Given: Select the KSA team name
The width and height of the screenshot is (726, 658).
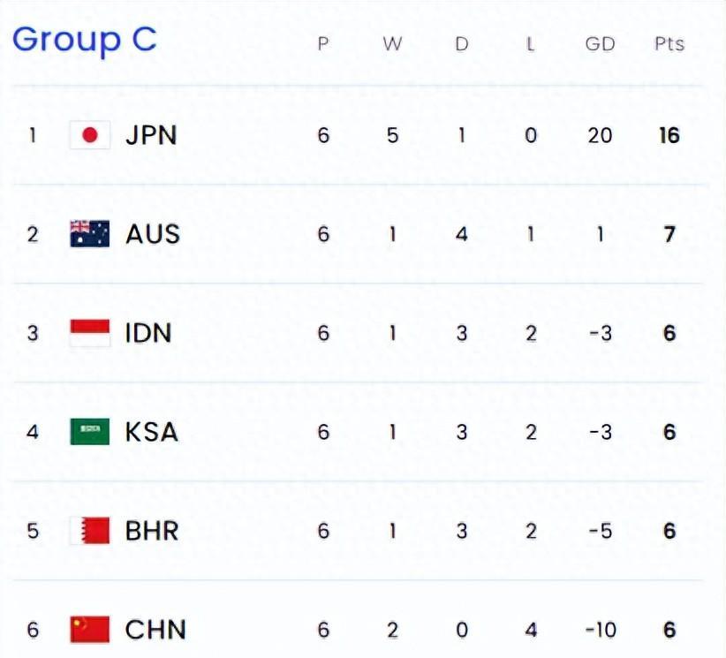Looking at the screenshot, I should tap(152, 432).
